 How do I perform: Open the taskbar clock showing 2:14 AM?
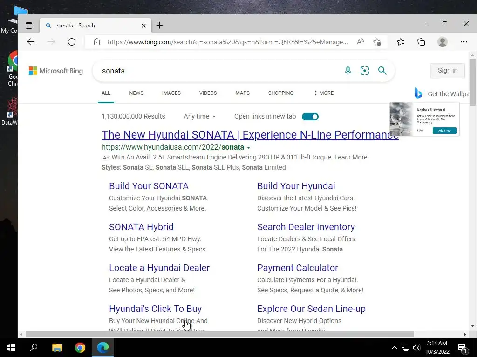[437, 348]
